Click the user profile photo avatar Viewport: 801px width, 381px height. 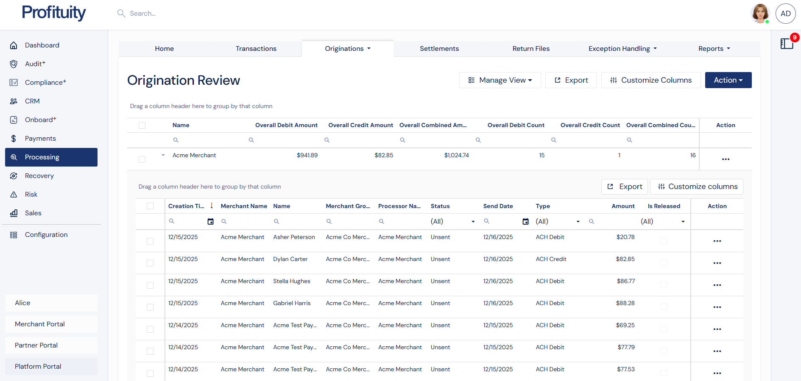coord(760,14)
